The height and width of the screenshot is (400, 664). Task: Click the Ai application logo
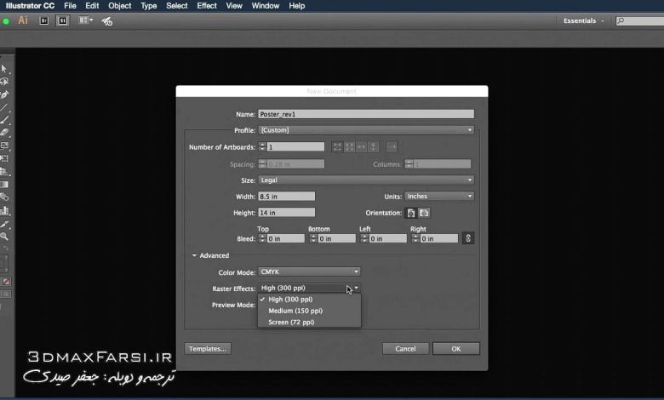pyautogui.click(x=22, y=20)
